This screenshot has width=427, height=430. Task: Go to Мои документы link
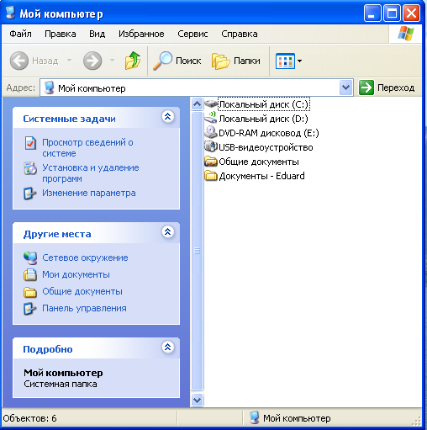76,274
